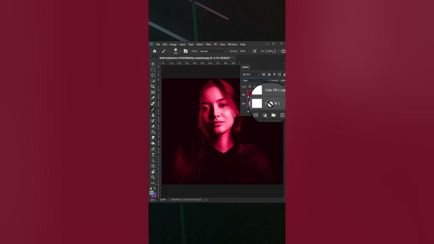
Task: Select the Dodge tool
Action: coord(153,143)
